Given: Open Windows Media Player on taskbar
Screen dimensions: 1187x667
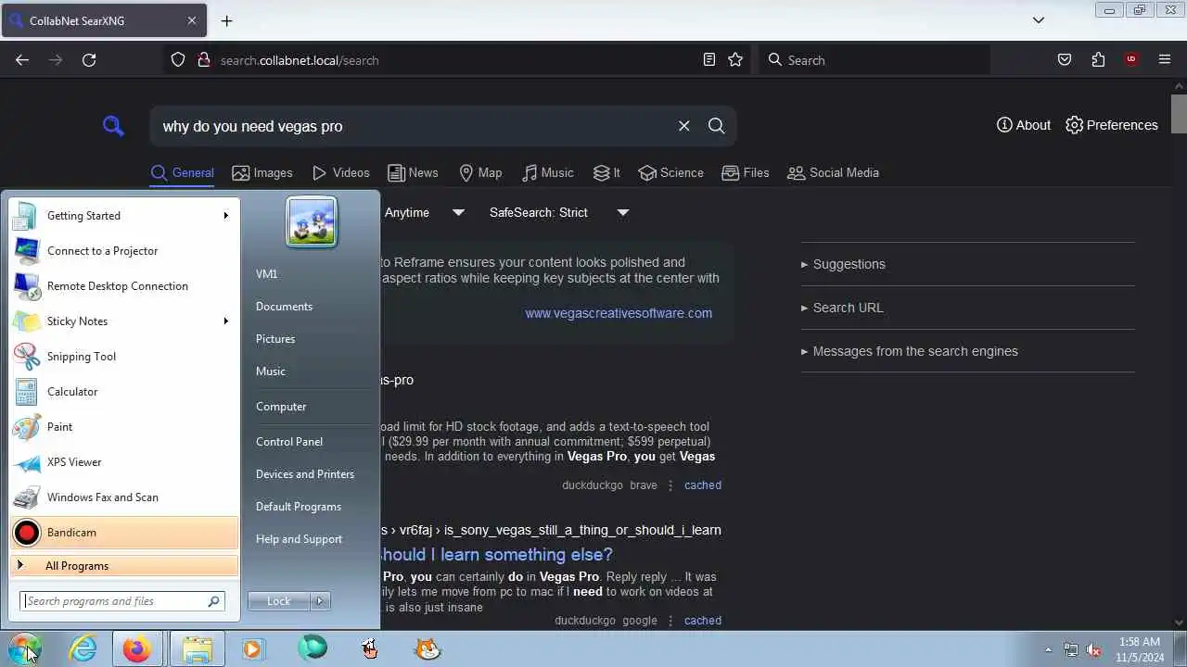Looking at the screenshot, I should 252,648.
